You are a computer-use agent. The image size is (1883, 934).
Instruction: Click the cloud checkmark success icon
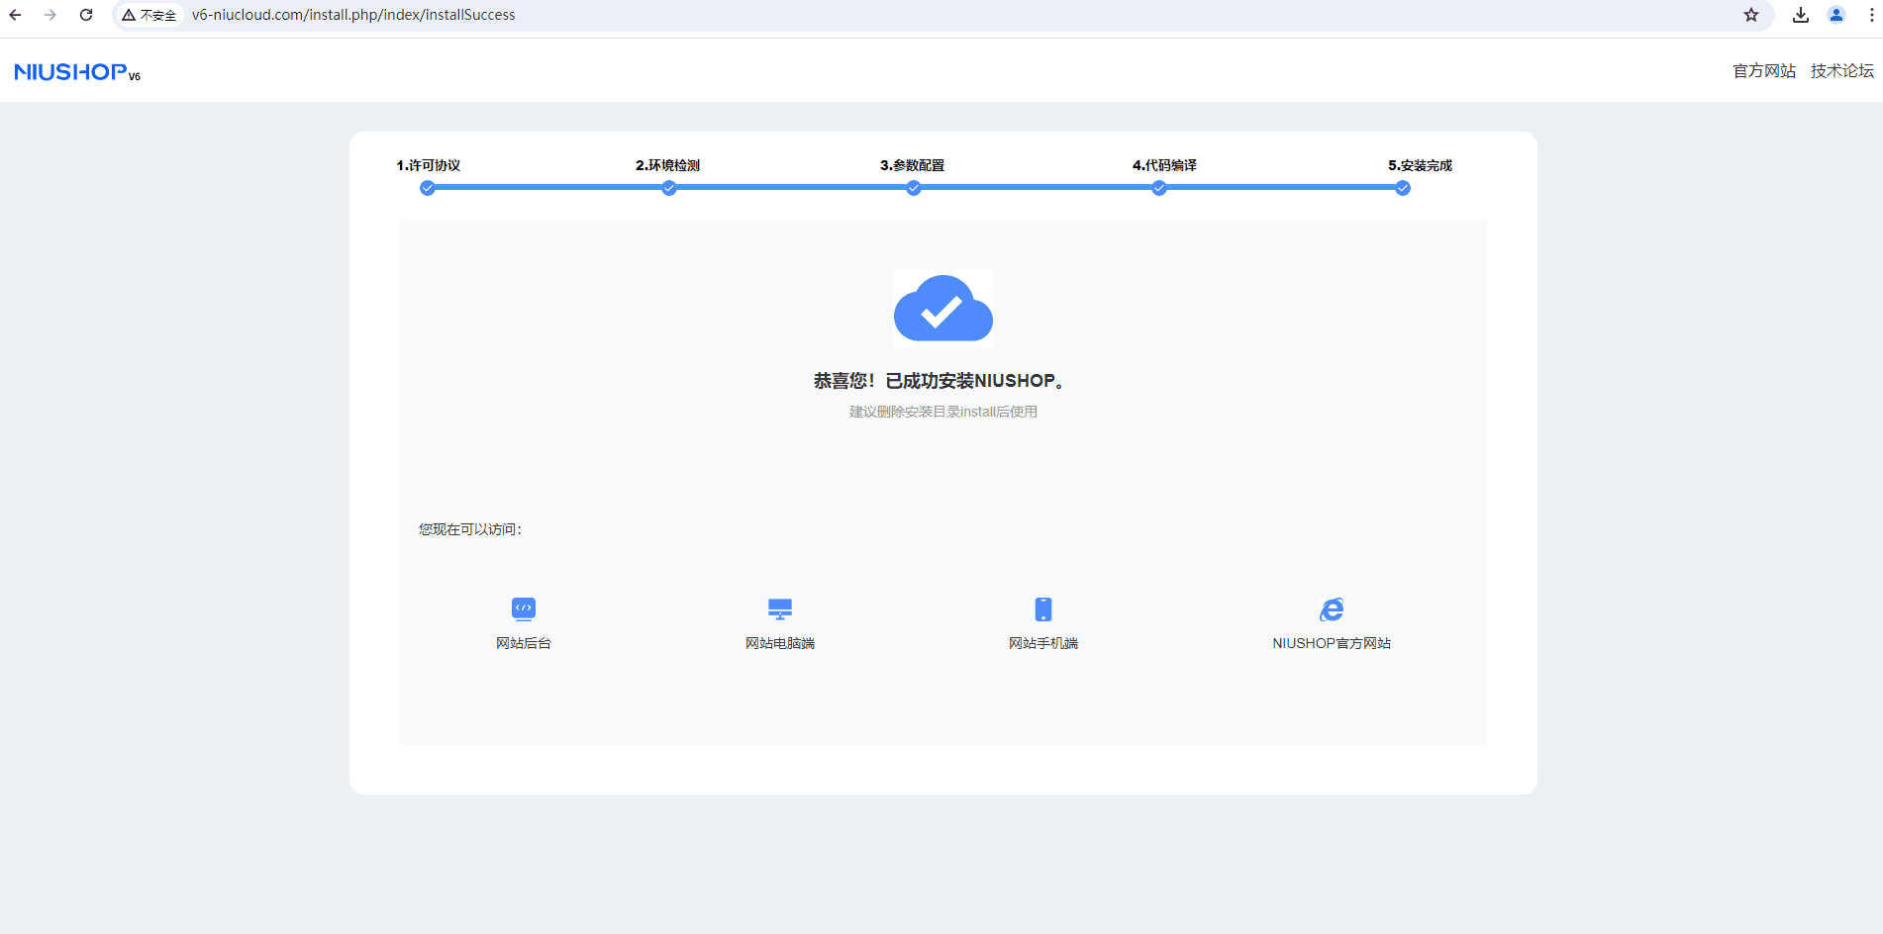pyautogui.click(x=942, y=309)
